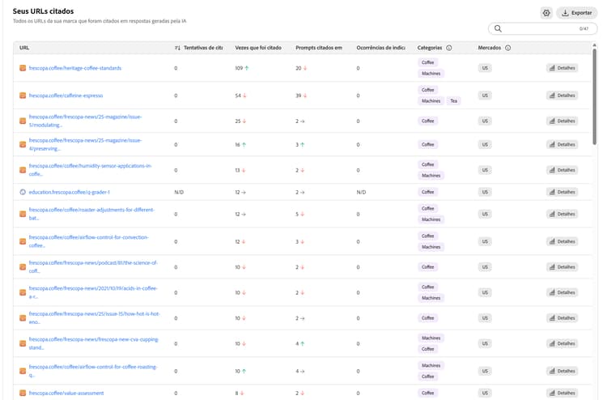This screenshot has height=400, width=607.
Task: Click the Ocorrências de indicação column header
Action: (x=380, y=48)
